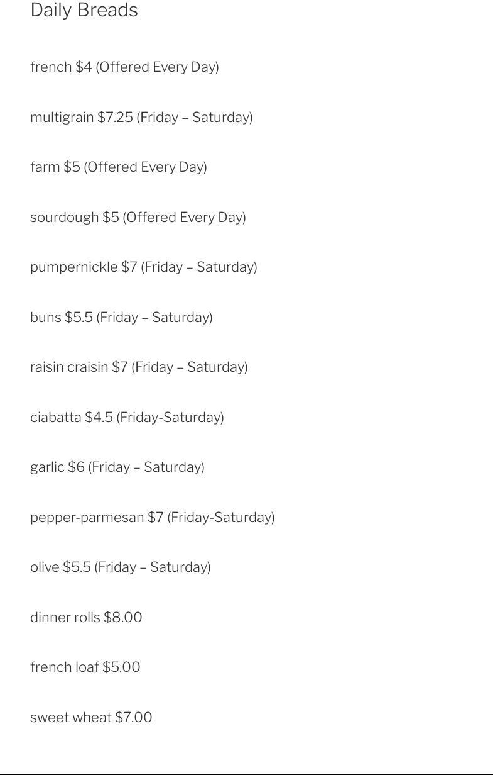Image resolution: width=493 pixels, height=775 pixels.
Task: Click the sweet wheat $7.00 line
Action: (x=91, y=717)
